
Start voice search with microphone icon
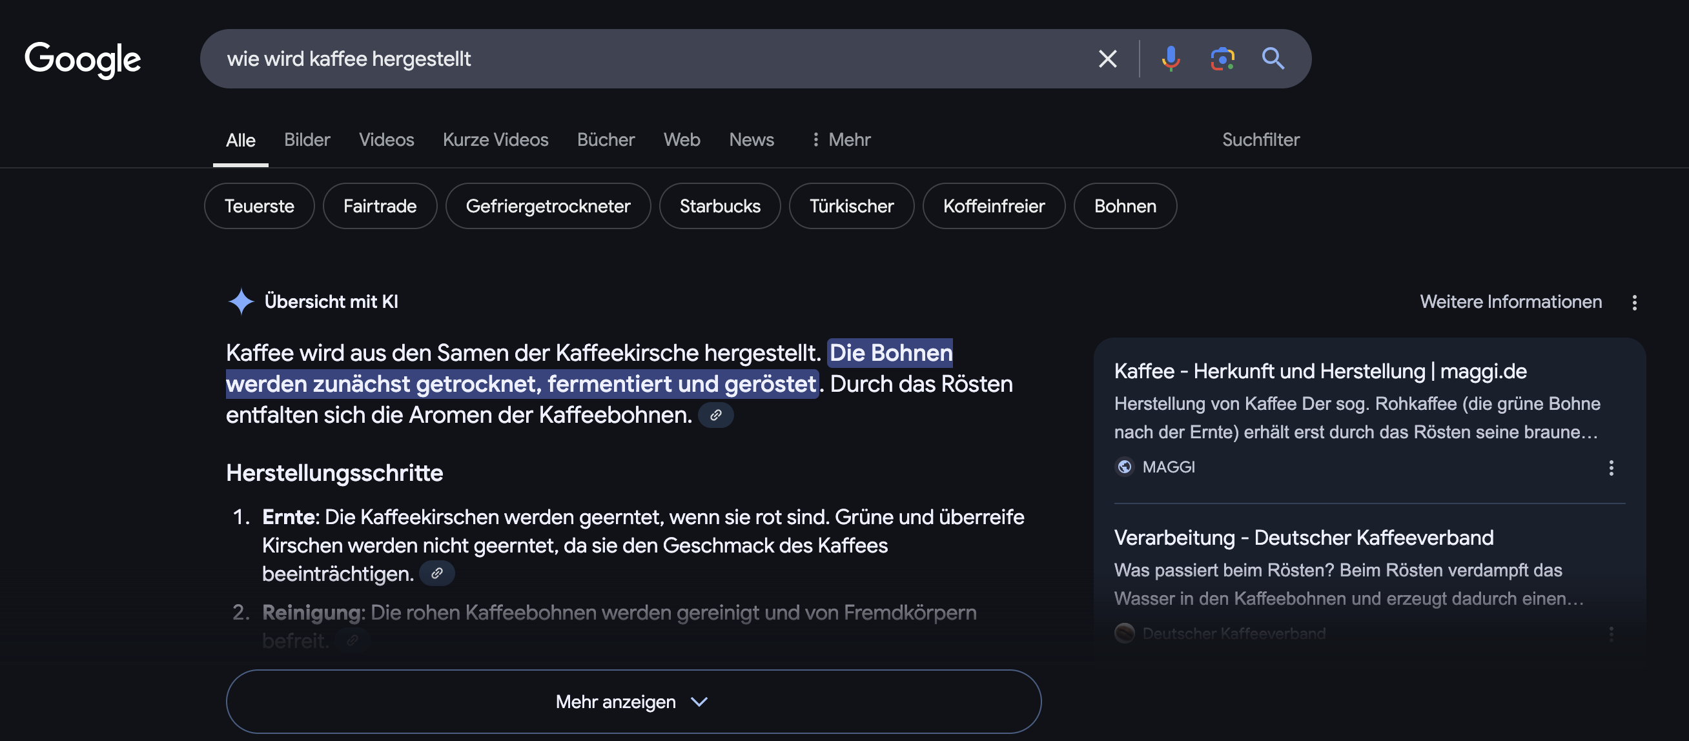1171,59
